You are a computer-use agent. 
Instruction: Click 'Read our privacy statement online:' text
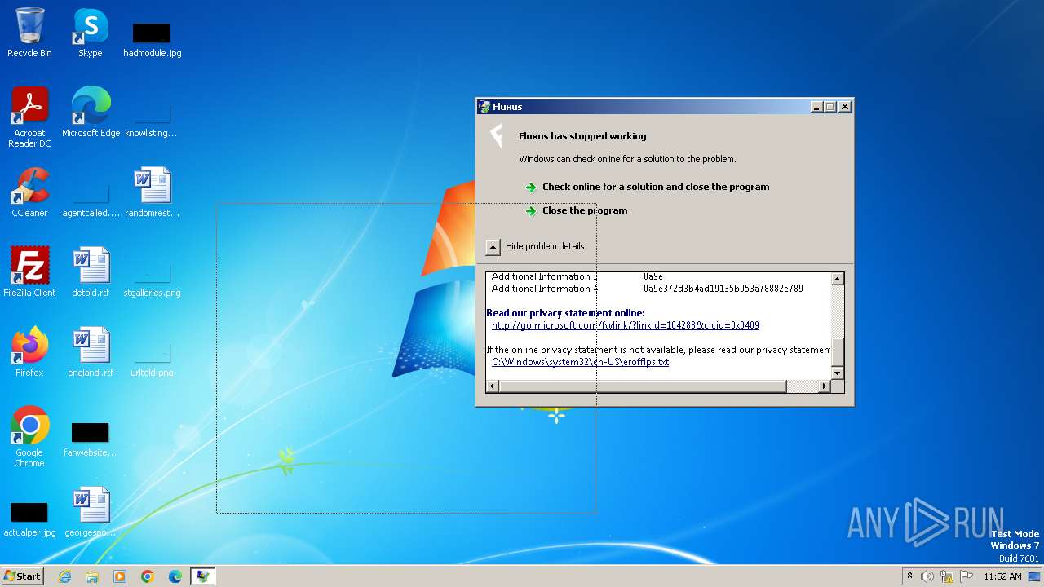pyautogui.click(x=565, y=313)
